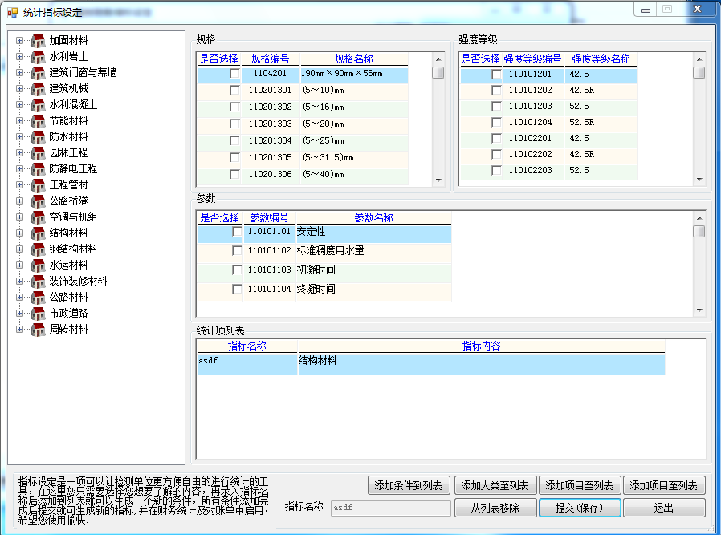Viewport: 721px width, 535px height.
Task: Sort by the 规格名称 column header
Action: coord(353,59)
